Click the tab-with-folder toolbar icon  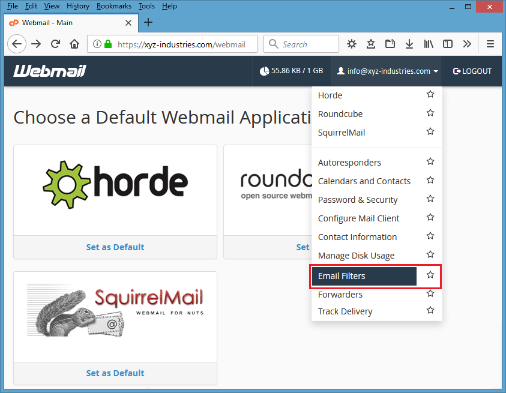(x=390, y=44)
